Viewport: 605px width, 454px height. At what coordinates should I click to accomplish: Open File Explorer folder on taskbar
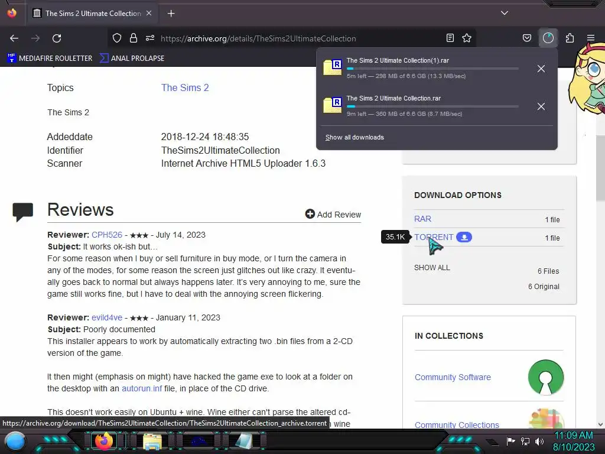pos(152,442)
